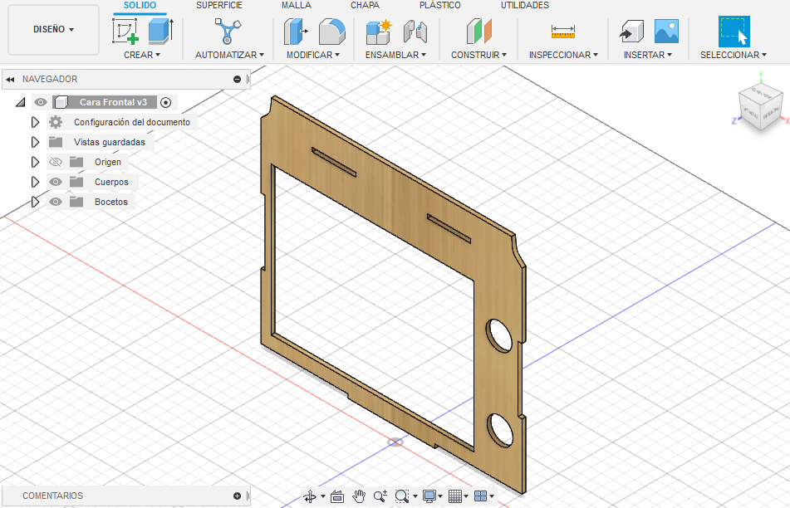Select the Create Sketch tool

(x=125, y=32)
